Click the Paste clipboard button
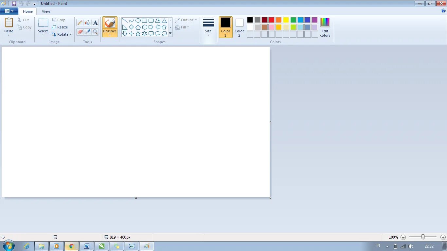Viewport: 447px width, 251px height. [x=9, y=23]
